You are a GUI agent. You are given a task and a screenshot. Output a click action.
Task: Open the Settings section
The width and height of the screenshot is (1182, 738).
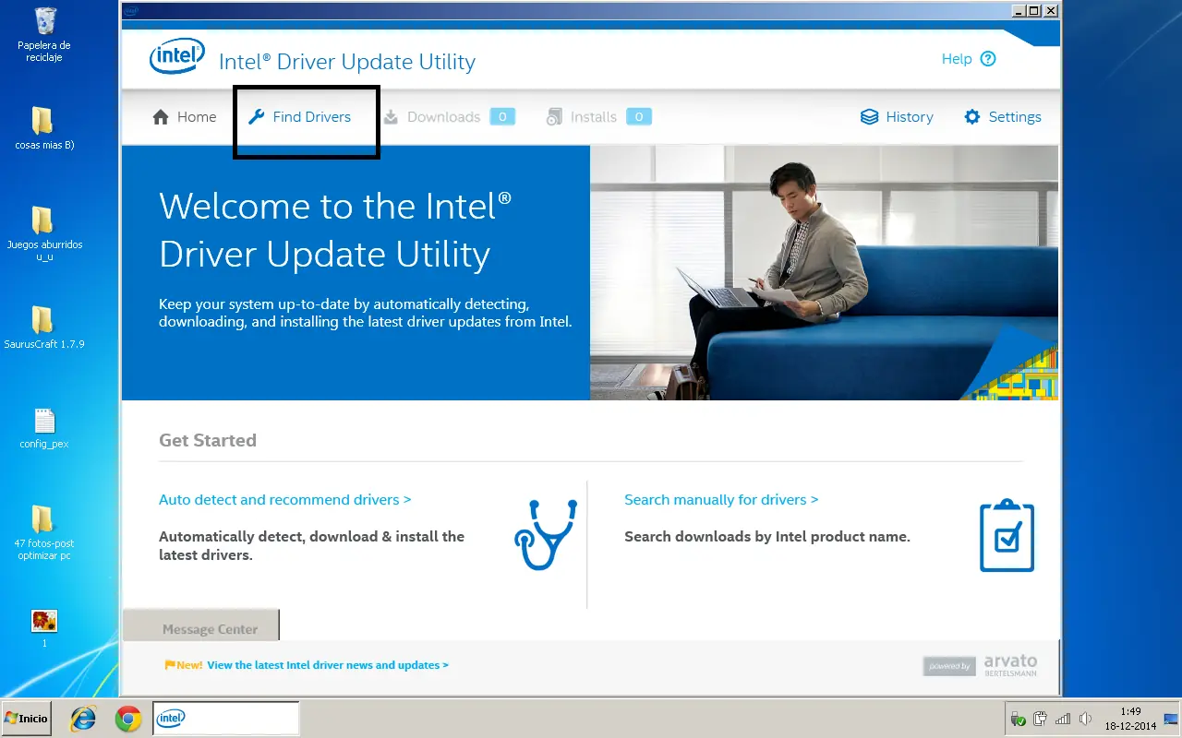(x=1003, y=117)
